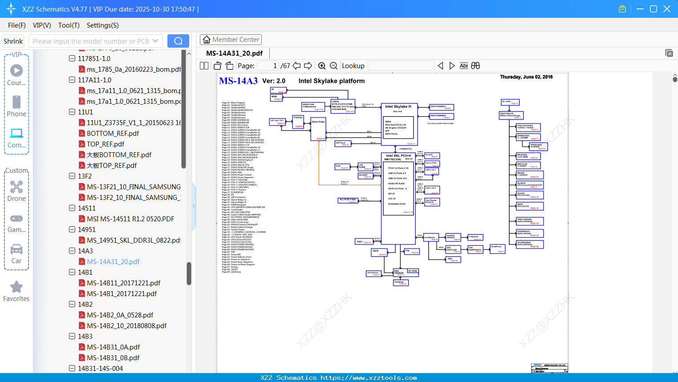678x382 pixels.
Task: Collapse the 14B2 folder node
Action: pos(72,304)
